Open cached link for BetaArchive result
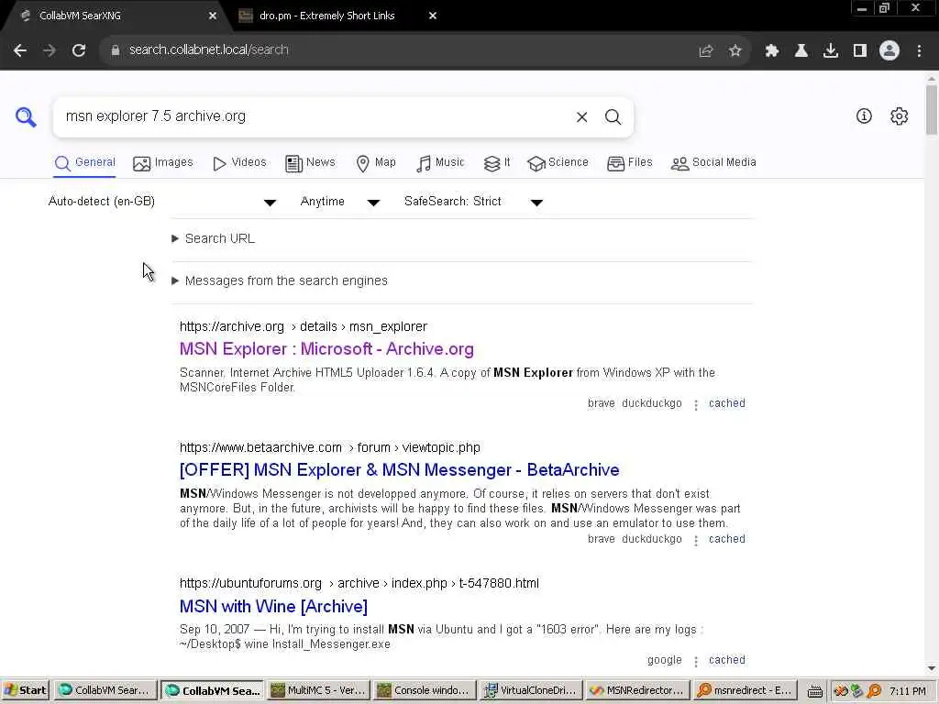The width and height of the screenshot is (939, 704). coord(727,539)
